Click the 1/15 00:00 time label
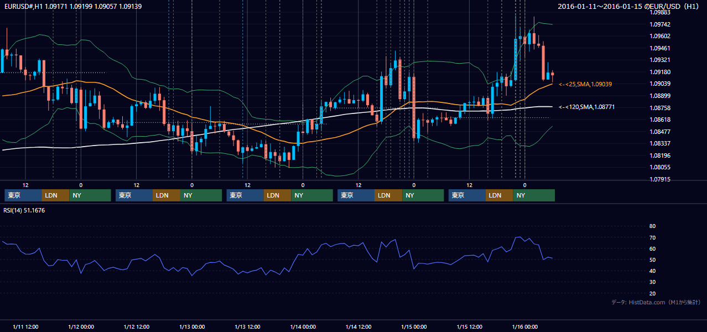 414,326
